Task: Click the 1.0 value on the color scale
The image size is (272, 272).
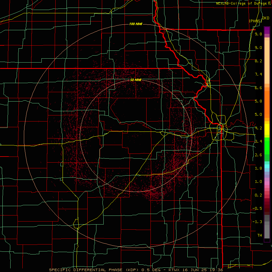Action: pyautogui.click(x=258, y=182)
